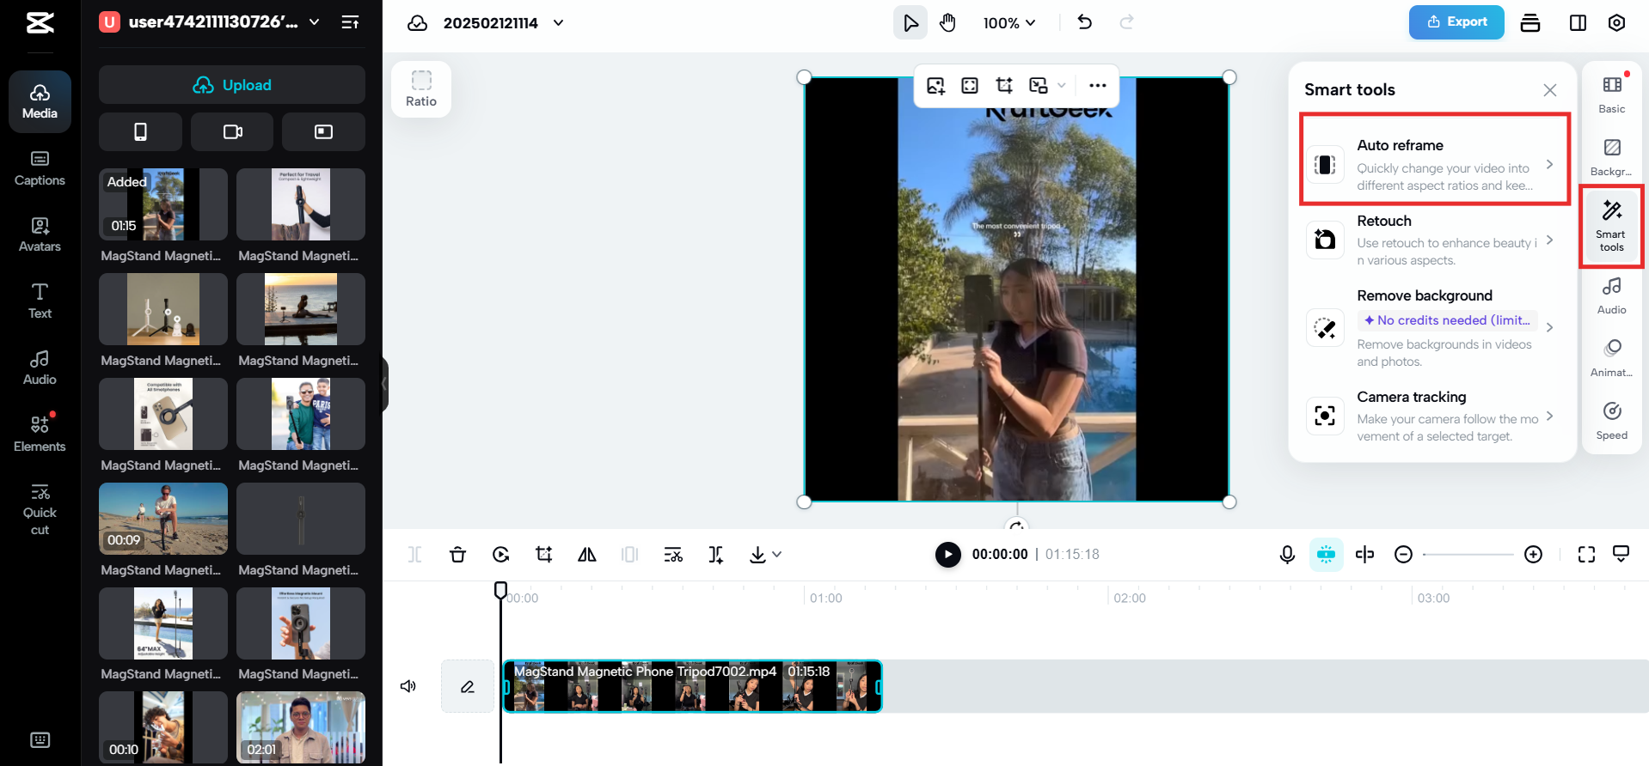Expand the project name 202502121114 dropdown

[559, 23]
